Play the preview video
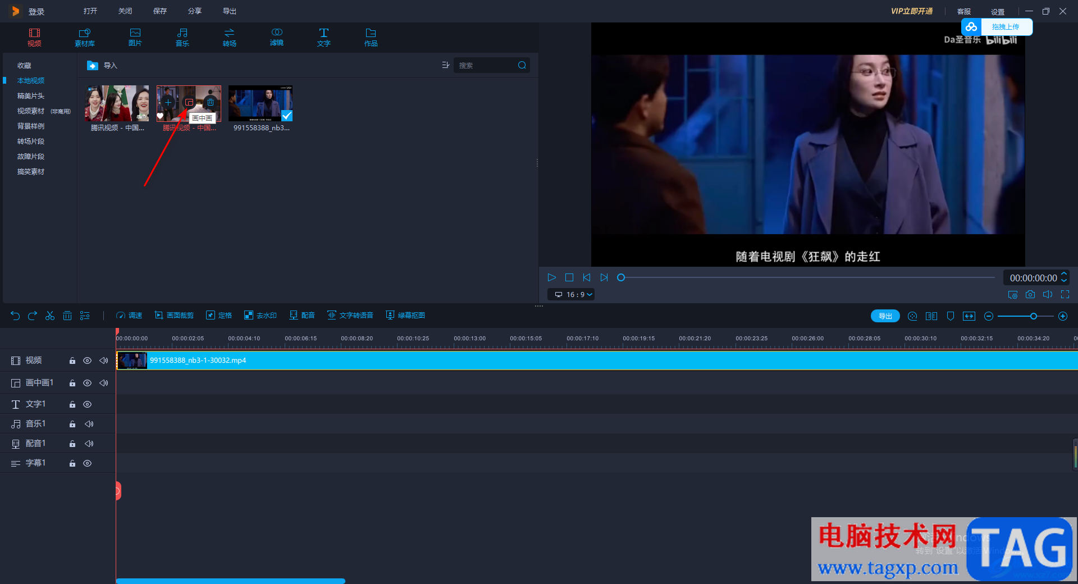The image size is (1078, 584). coord(551,277)
